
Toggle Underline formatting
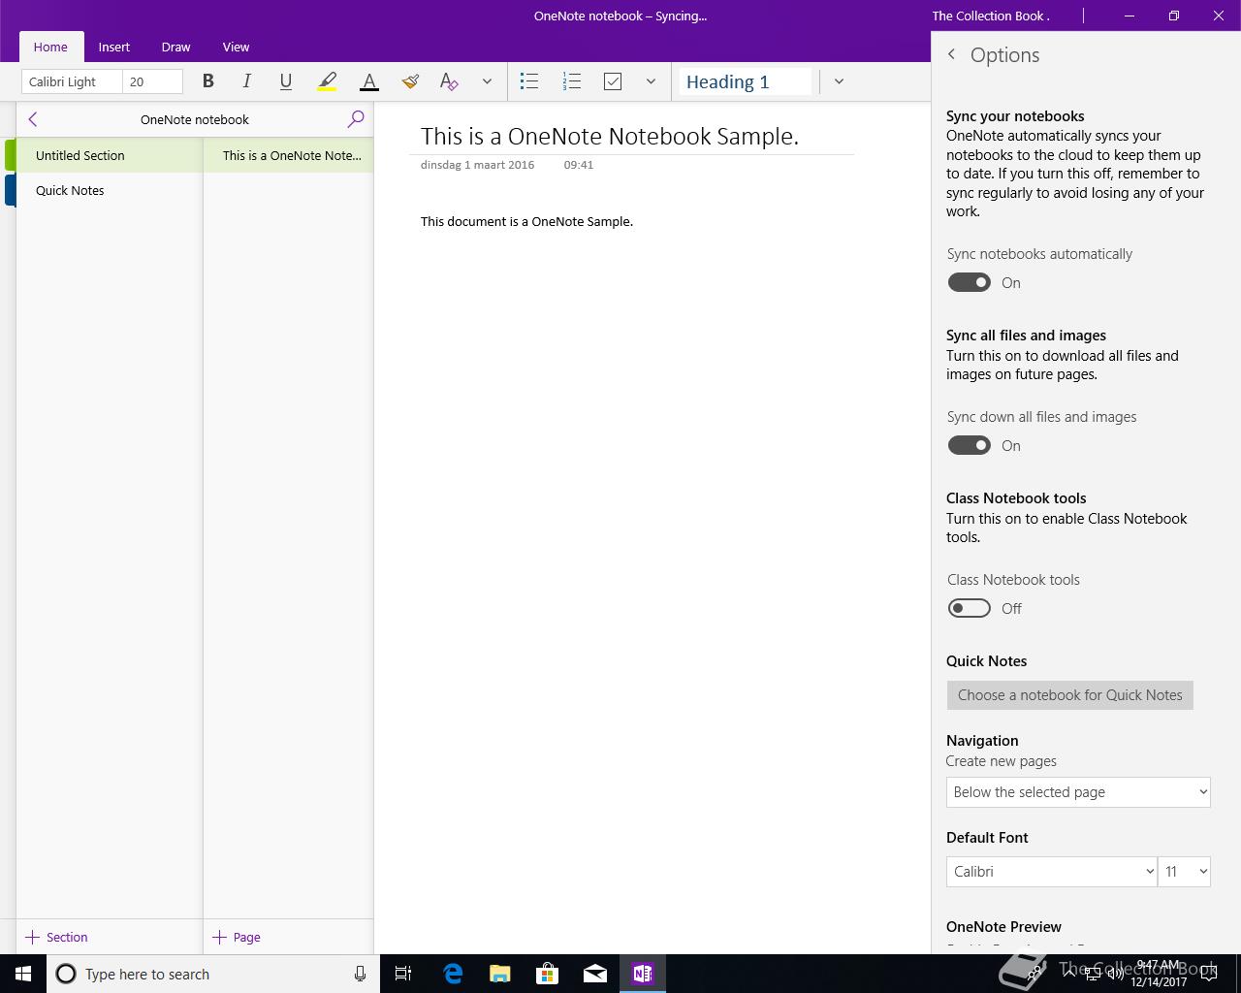(286, 81)
